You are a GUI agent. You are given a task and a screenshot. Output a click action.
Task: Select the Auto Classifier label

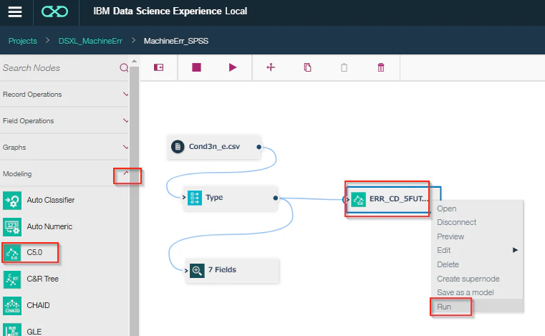(x=51, y=200)
